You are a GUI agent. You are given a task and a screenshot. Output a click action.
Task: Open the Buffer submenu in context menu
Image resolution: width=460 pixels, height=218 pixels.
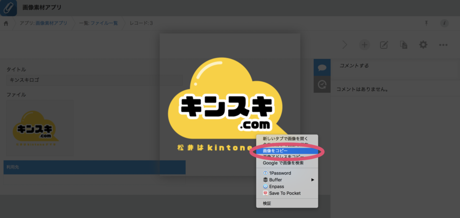(287, 180)
